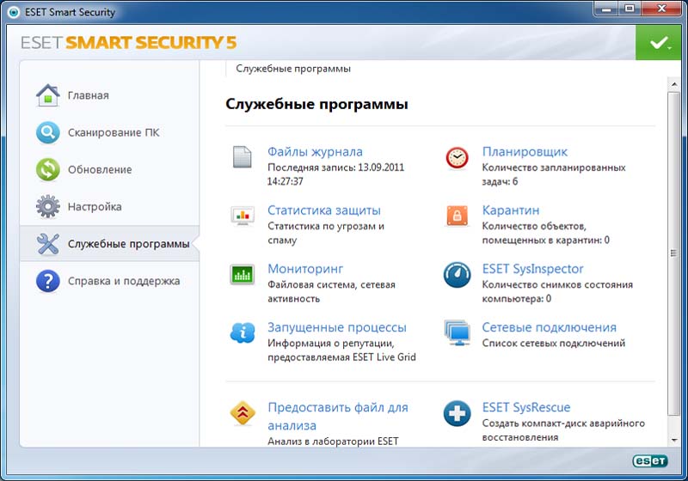The height and width of the screenshot is (481, 688).
Task: Launch the ESET SysInspector link
Action: (532, 269)
